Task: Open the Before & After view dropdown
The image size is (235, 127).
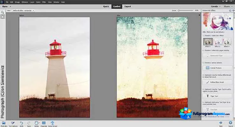Action: pos(24,10)
